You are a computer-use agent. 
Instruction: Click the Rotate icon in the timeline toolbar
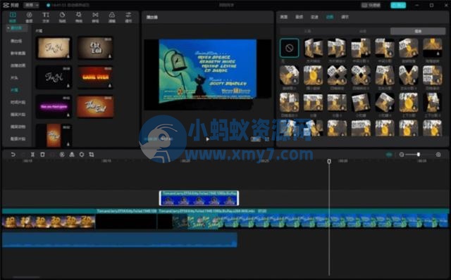[82, 155]
